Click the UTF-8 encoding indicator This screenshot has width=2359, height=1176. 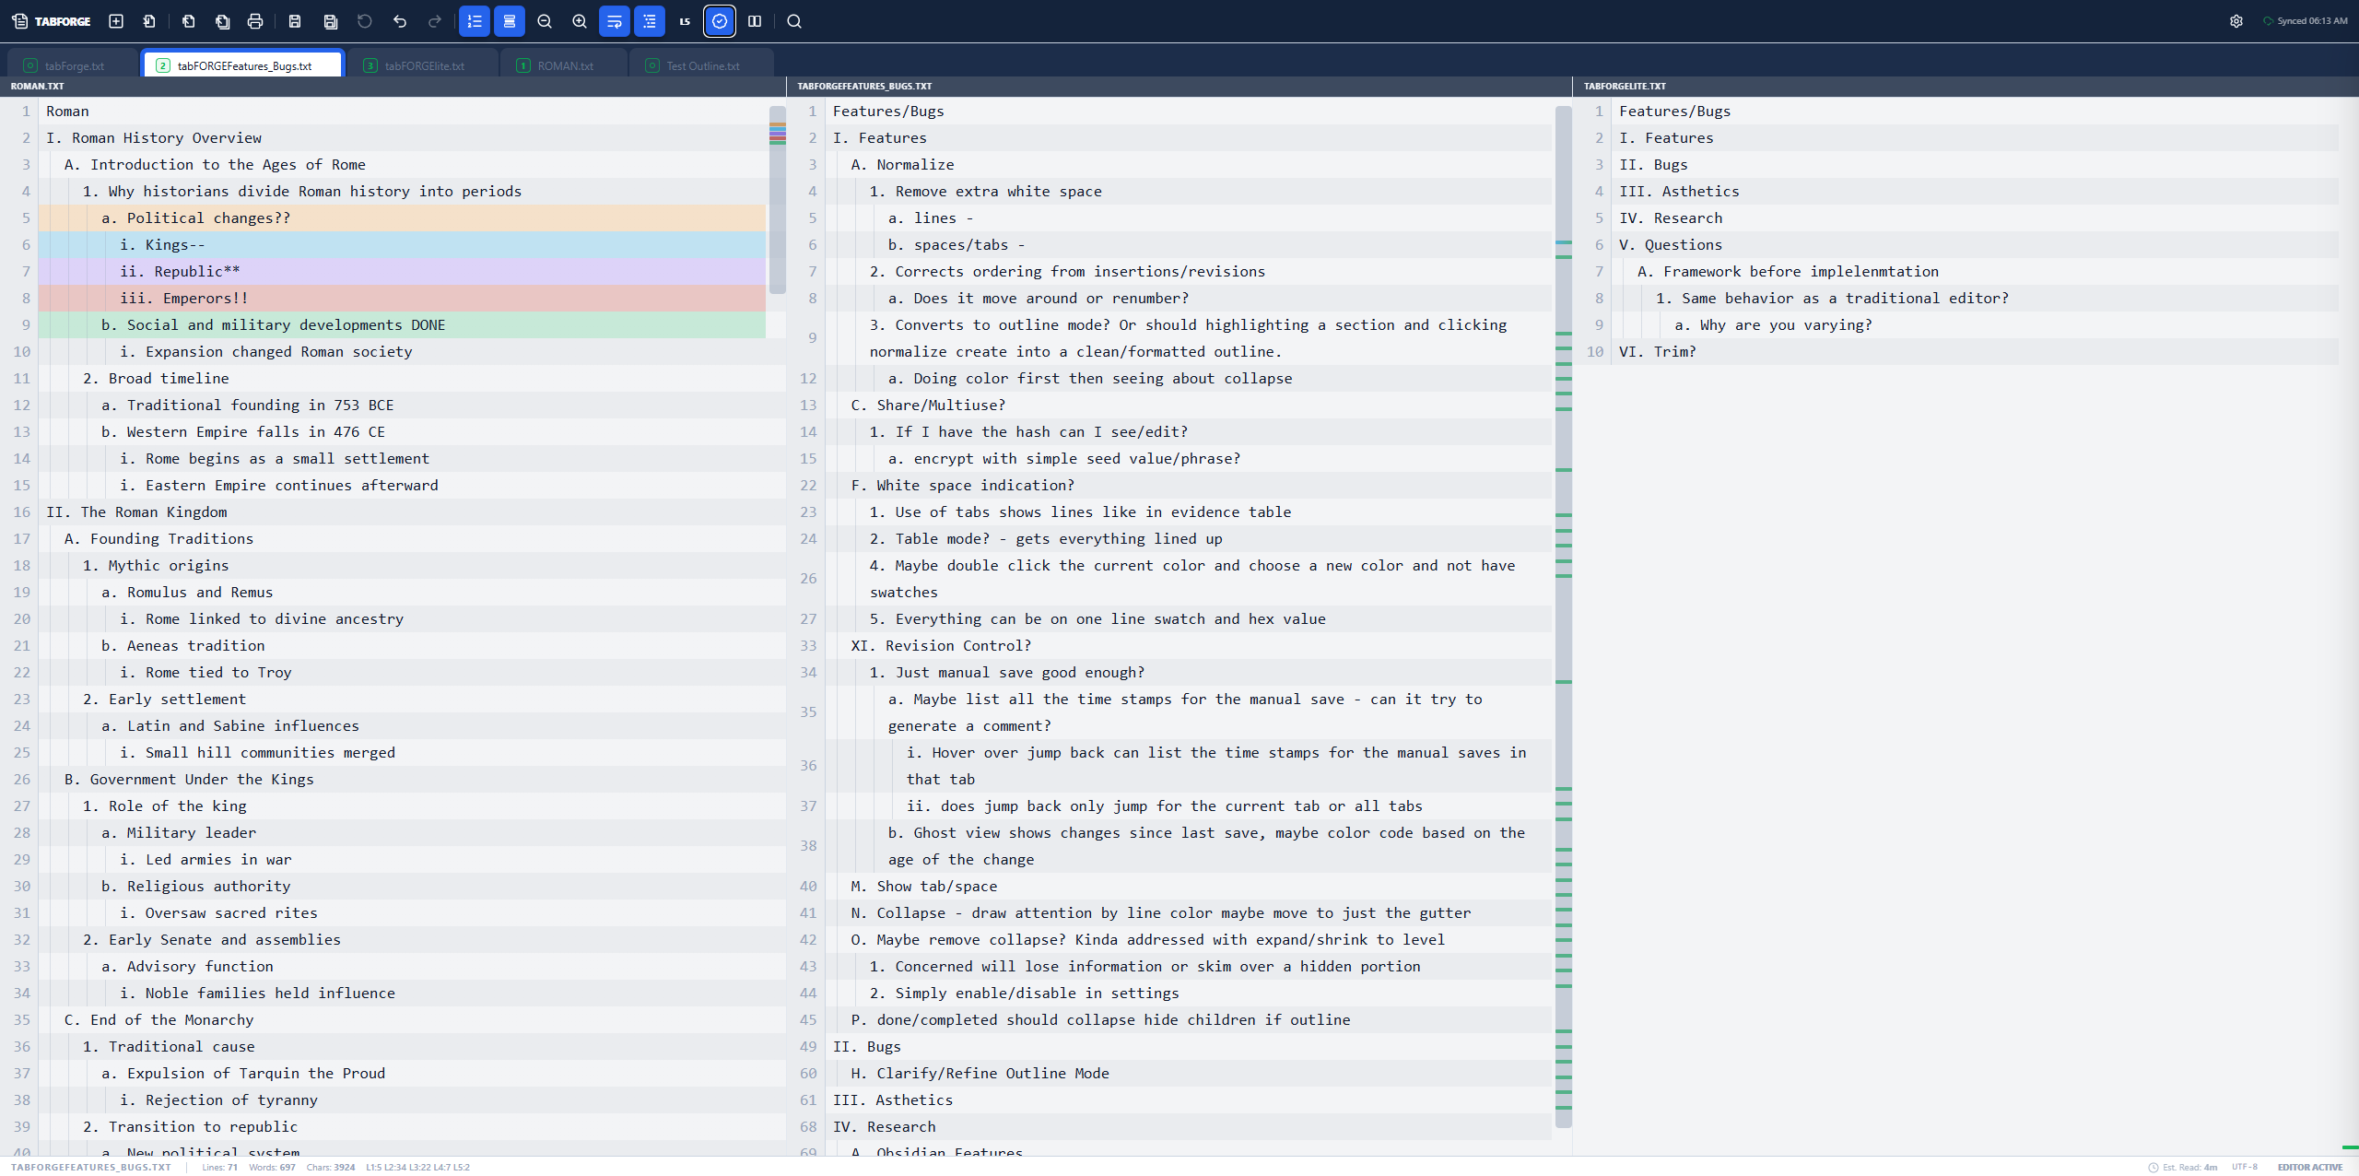tap(2246, 1167)
